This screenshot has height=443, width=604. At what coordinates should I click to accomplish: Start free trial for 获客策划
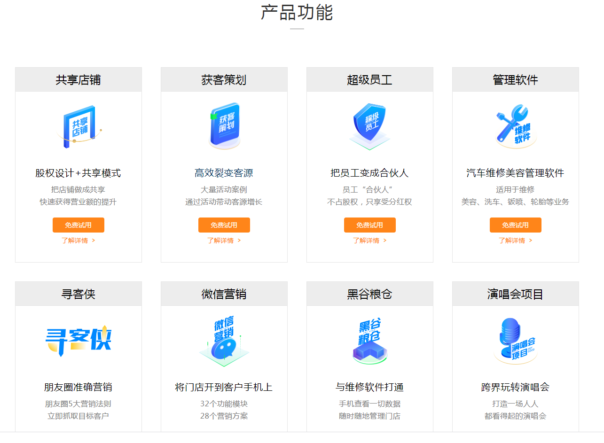(224, 225)
